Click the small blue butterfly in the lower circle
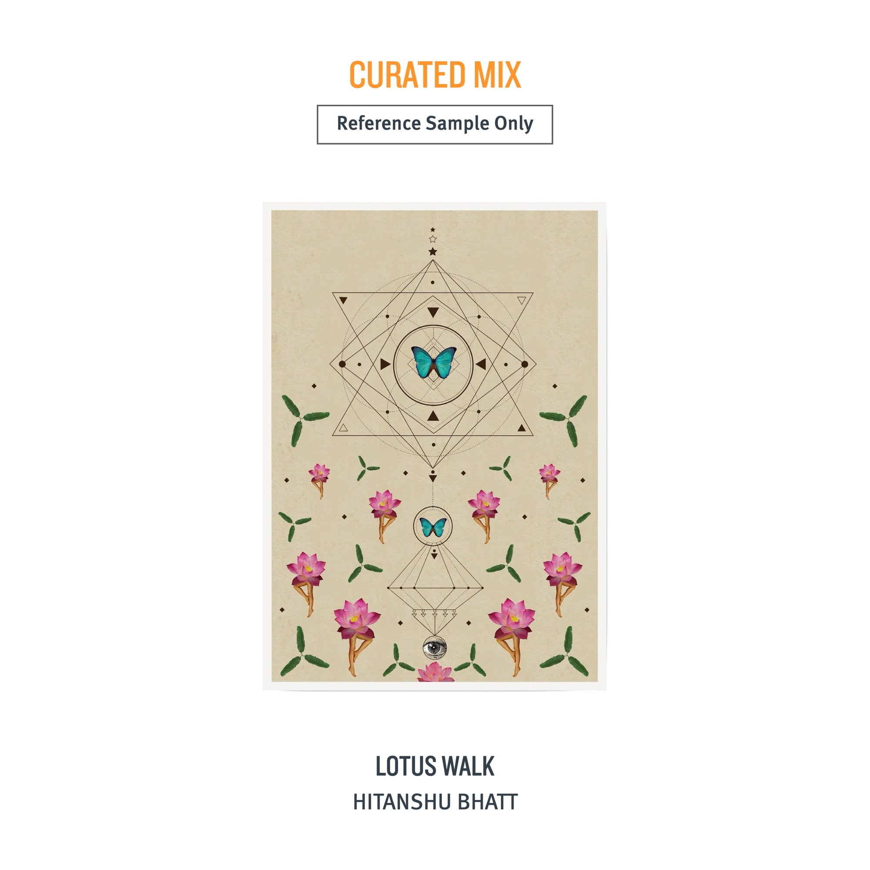 click(x=433, y=527)
